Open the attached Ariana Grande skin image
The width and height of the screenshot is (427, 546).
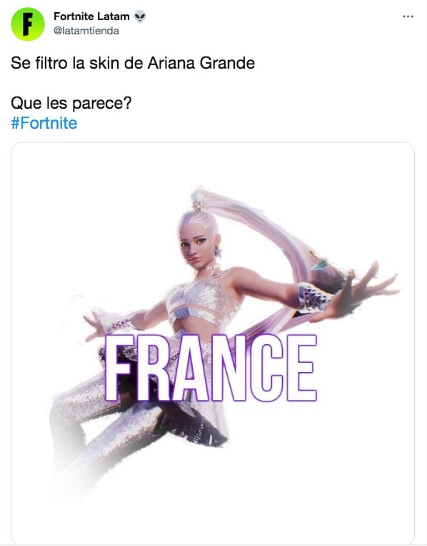point(213,343)
